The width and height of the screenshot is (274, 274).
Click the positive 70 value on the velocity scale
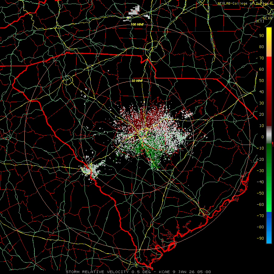coord(262,58)
